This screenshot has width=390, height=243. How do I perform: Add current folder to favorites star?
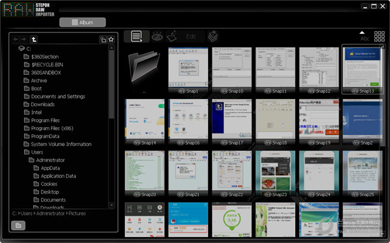click(111, 39)
